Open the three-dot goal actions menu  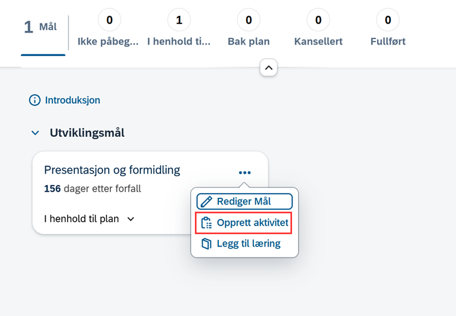coord(244,172)
